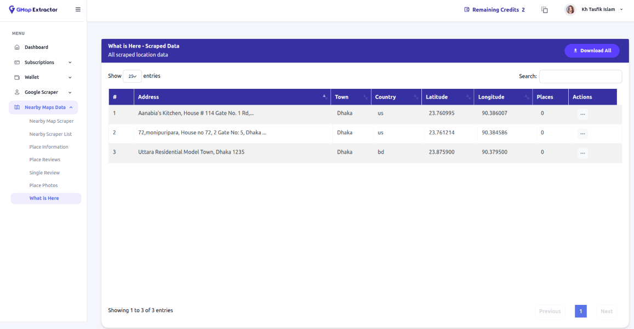Viewport: 634px width, 329px height.
Task: Click the GMap Extractor logo
Action: tap(33, 10)
